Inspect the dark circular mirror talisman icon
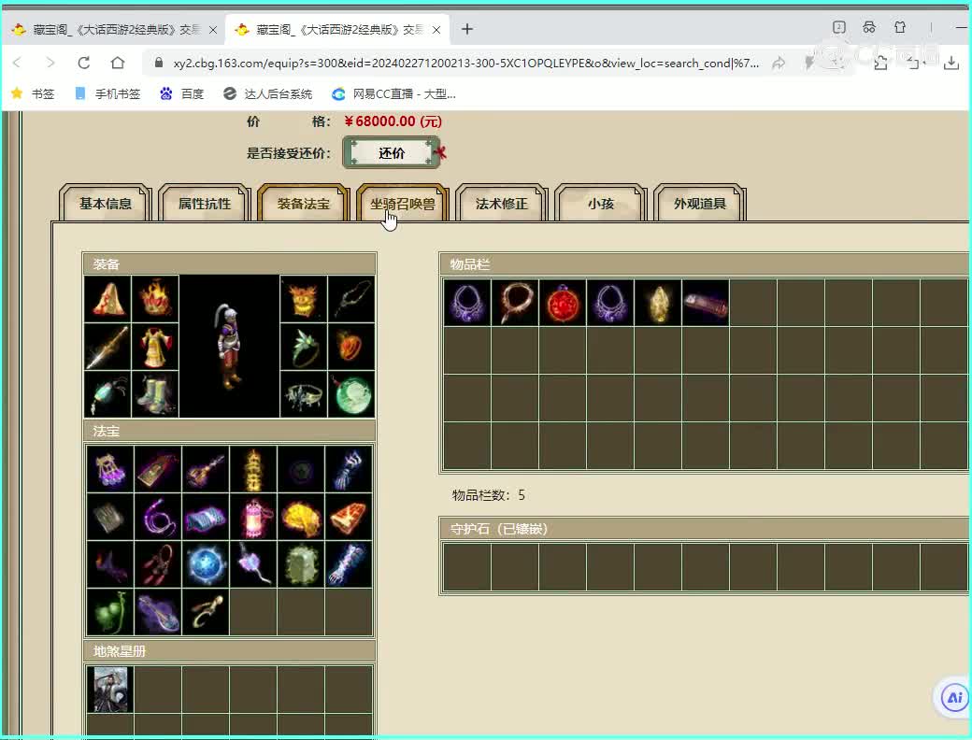972x740 pixels. [x=301, y=469]
